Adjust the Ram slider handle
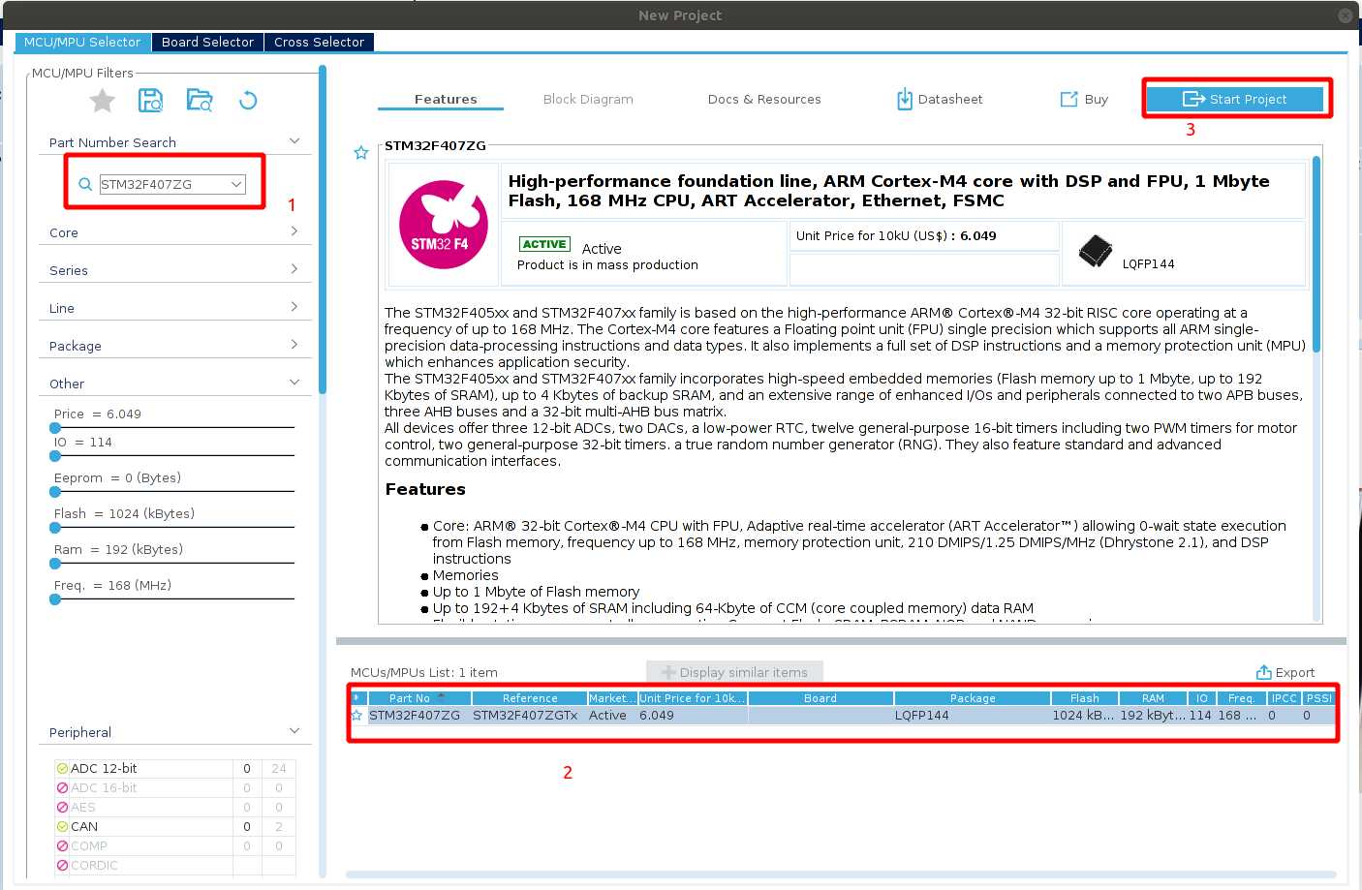The image size is (1362, 890). 55,563
